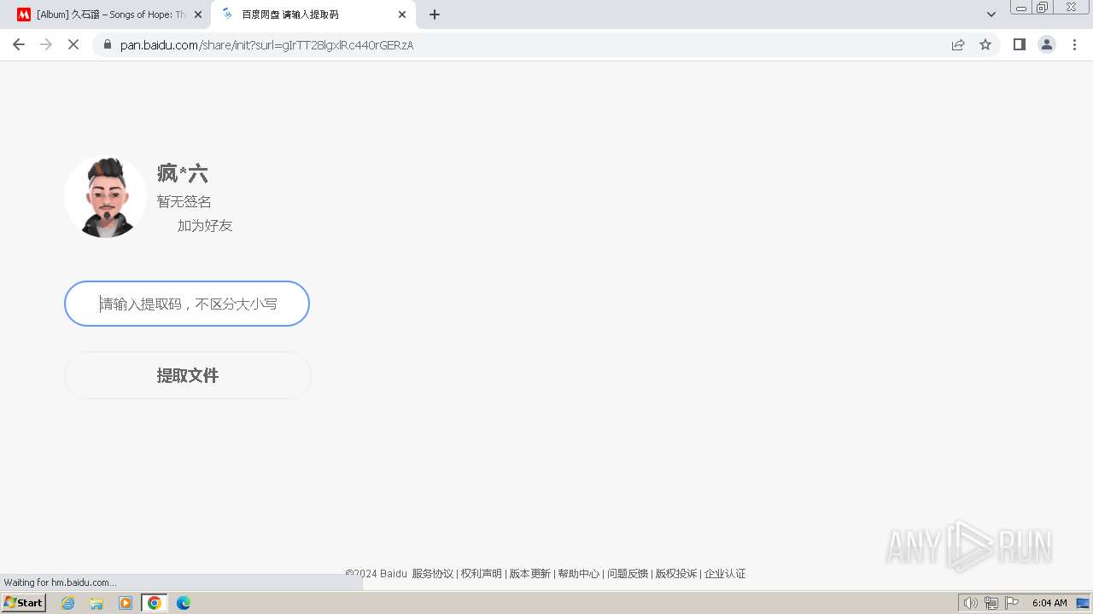This screenshot has height=614, width=1093.
Task: Open the 企业认证 footer link
Action: 725,574
